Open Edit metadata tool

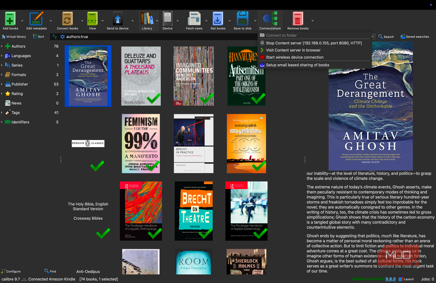[x=36, y=21]
